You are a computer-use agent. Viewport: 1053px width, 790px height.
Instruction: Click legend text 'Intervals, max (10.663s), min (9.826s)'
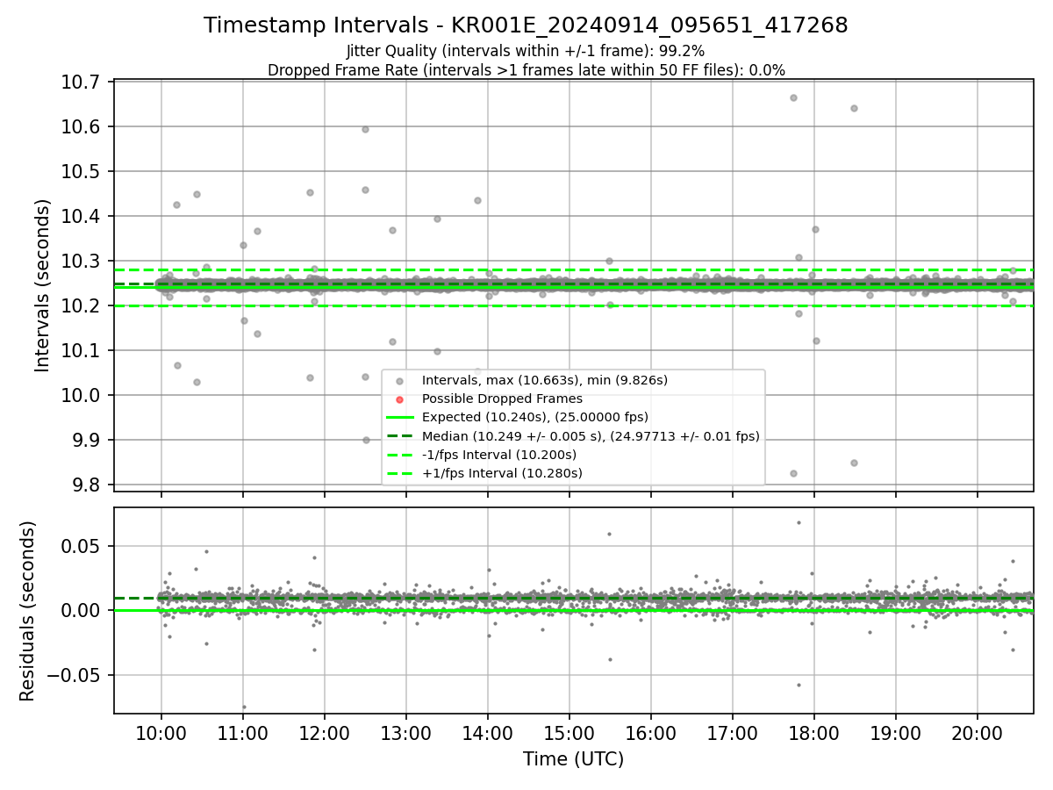point(545,380)
